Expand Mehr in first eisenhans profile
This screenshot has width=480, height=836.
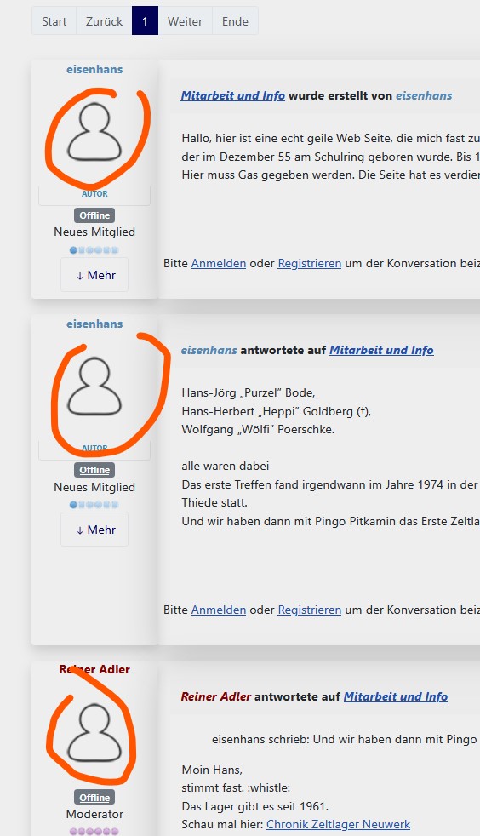point(94,275)
